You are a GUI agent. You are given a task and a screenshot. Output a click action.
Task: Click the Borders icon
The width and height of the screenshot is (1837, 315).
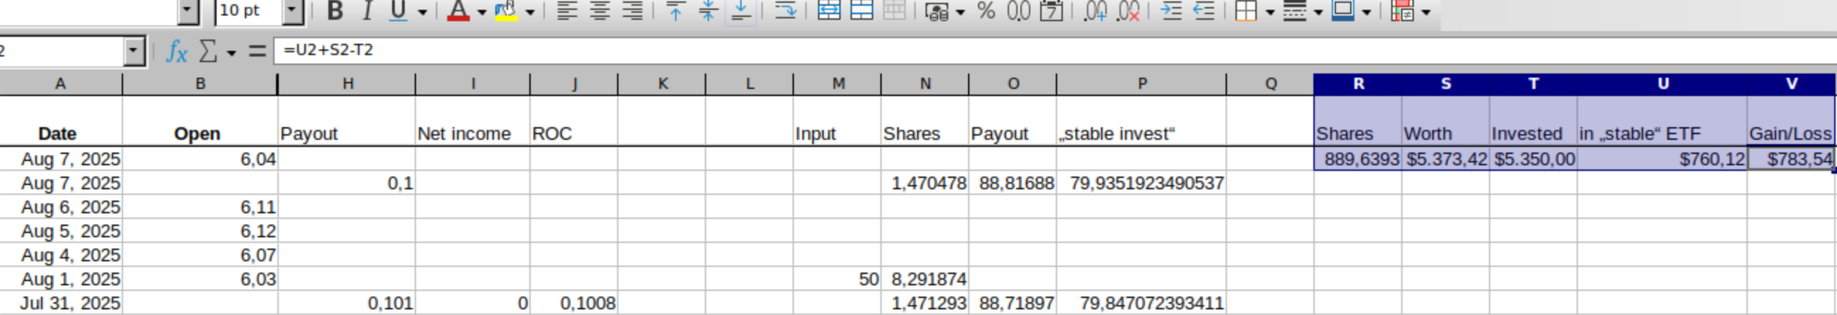coord(1246,11)
